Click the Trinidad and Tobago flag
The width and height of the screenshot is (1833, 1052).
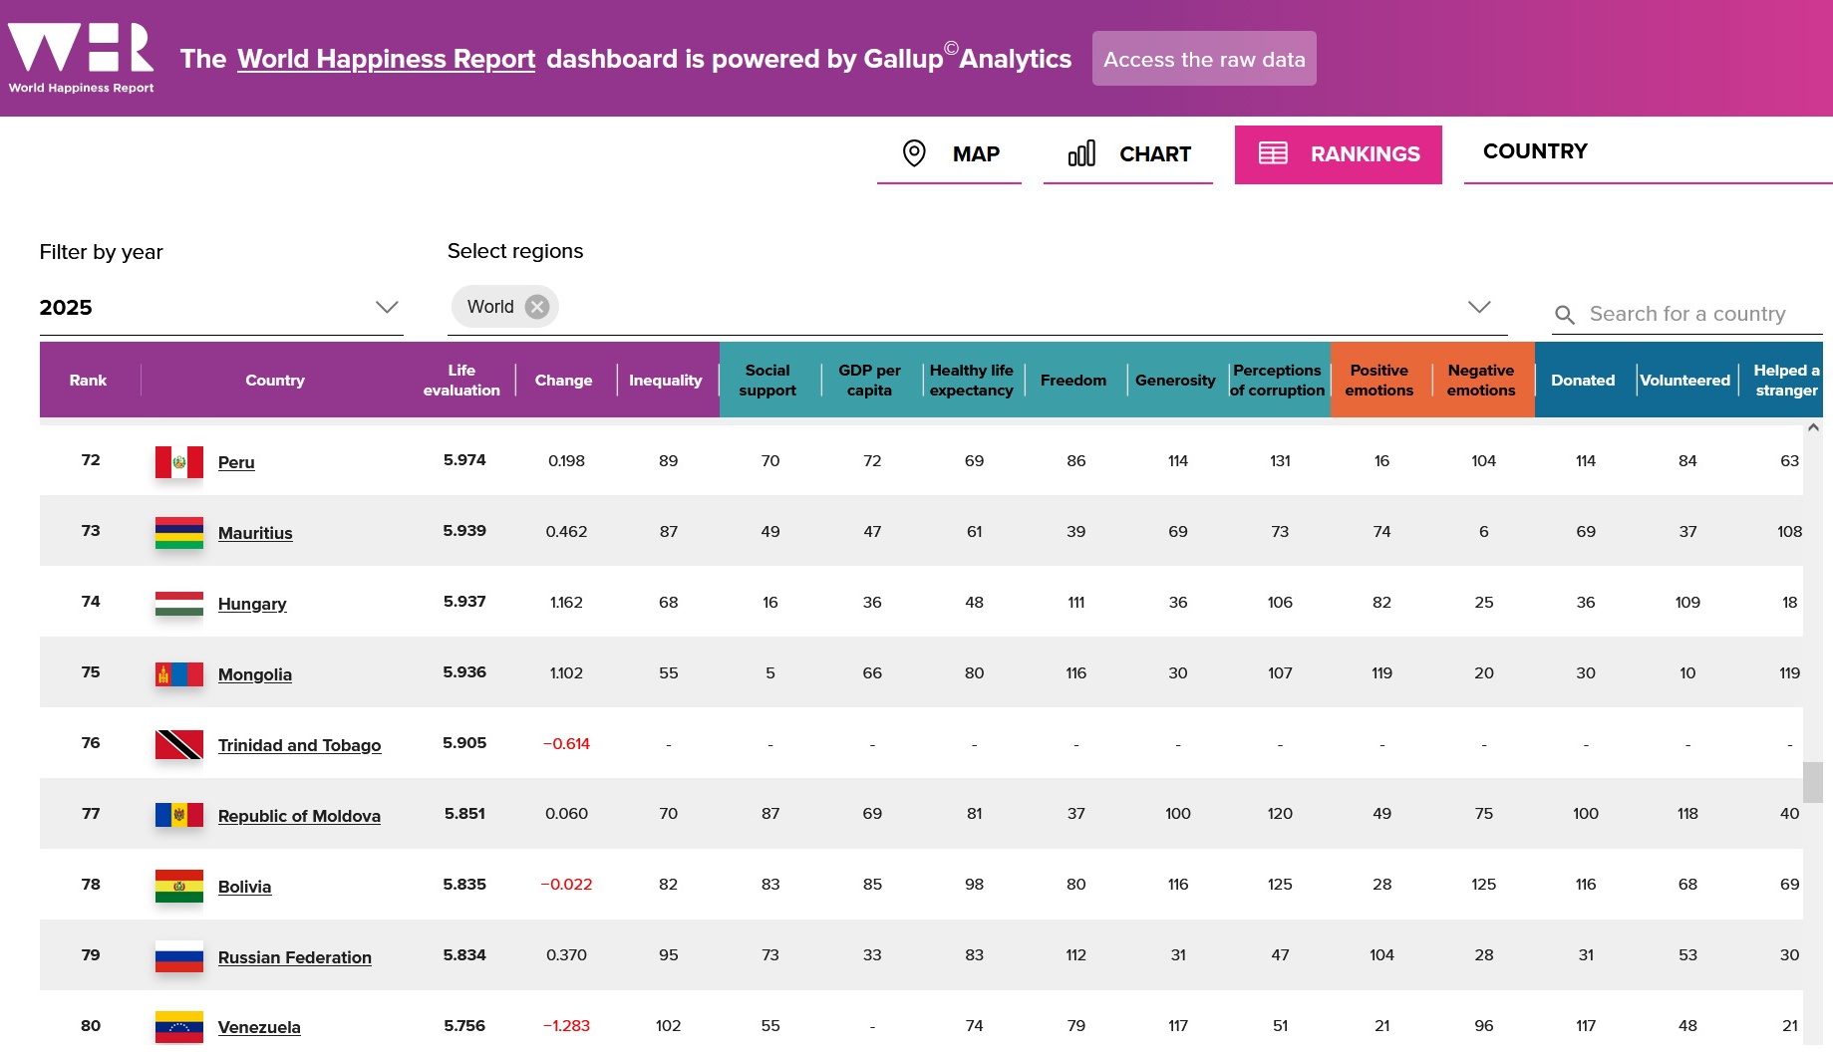179,744
